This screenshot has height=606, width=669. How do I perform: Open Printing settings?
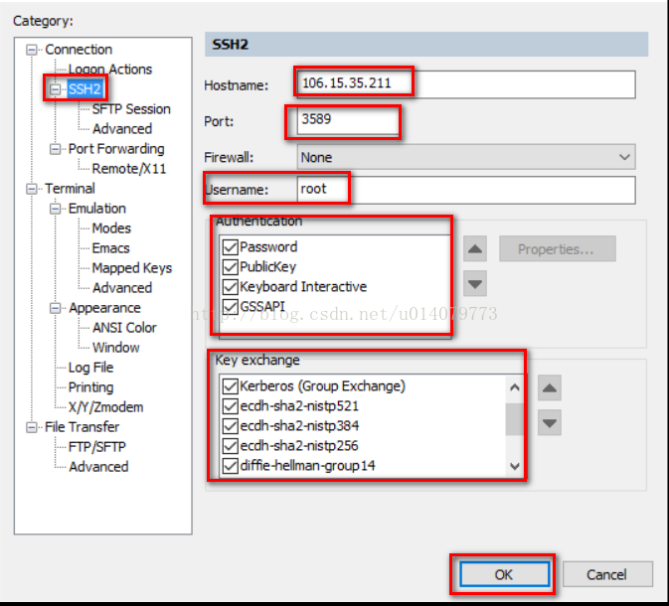pos(90,387)
